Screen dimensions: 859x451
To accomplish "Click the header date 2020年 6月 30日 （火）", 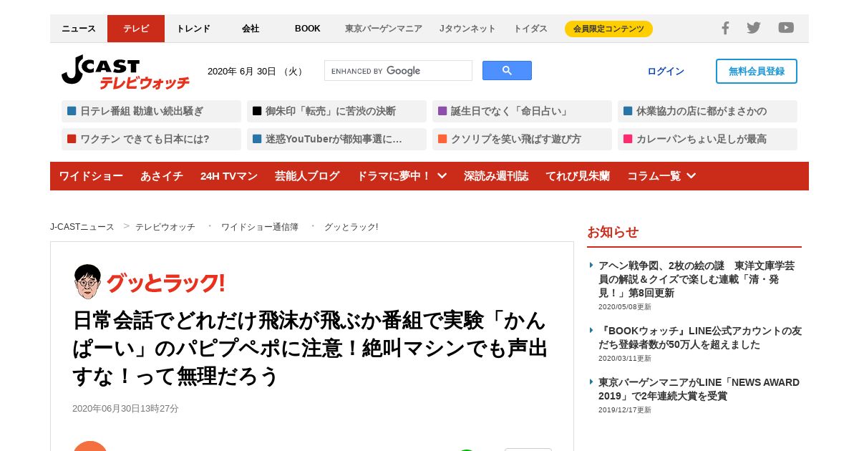I will point(256,72).
